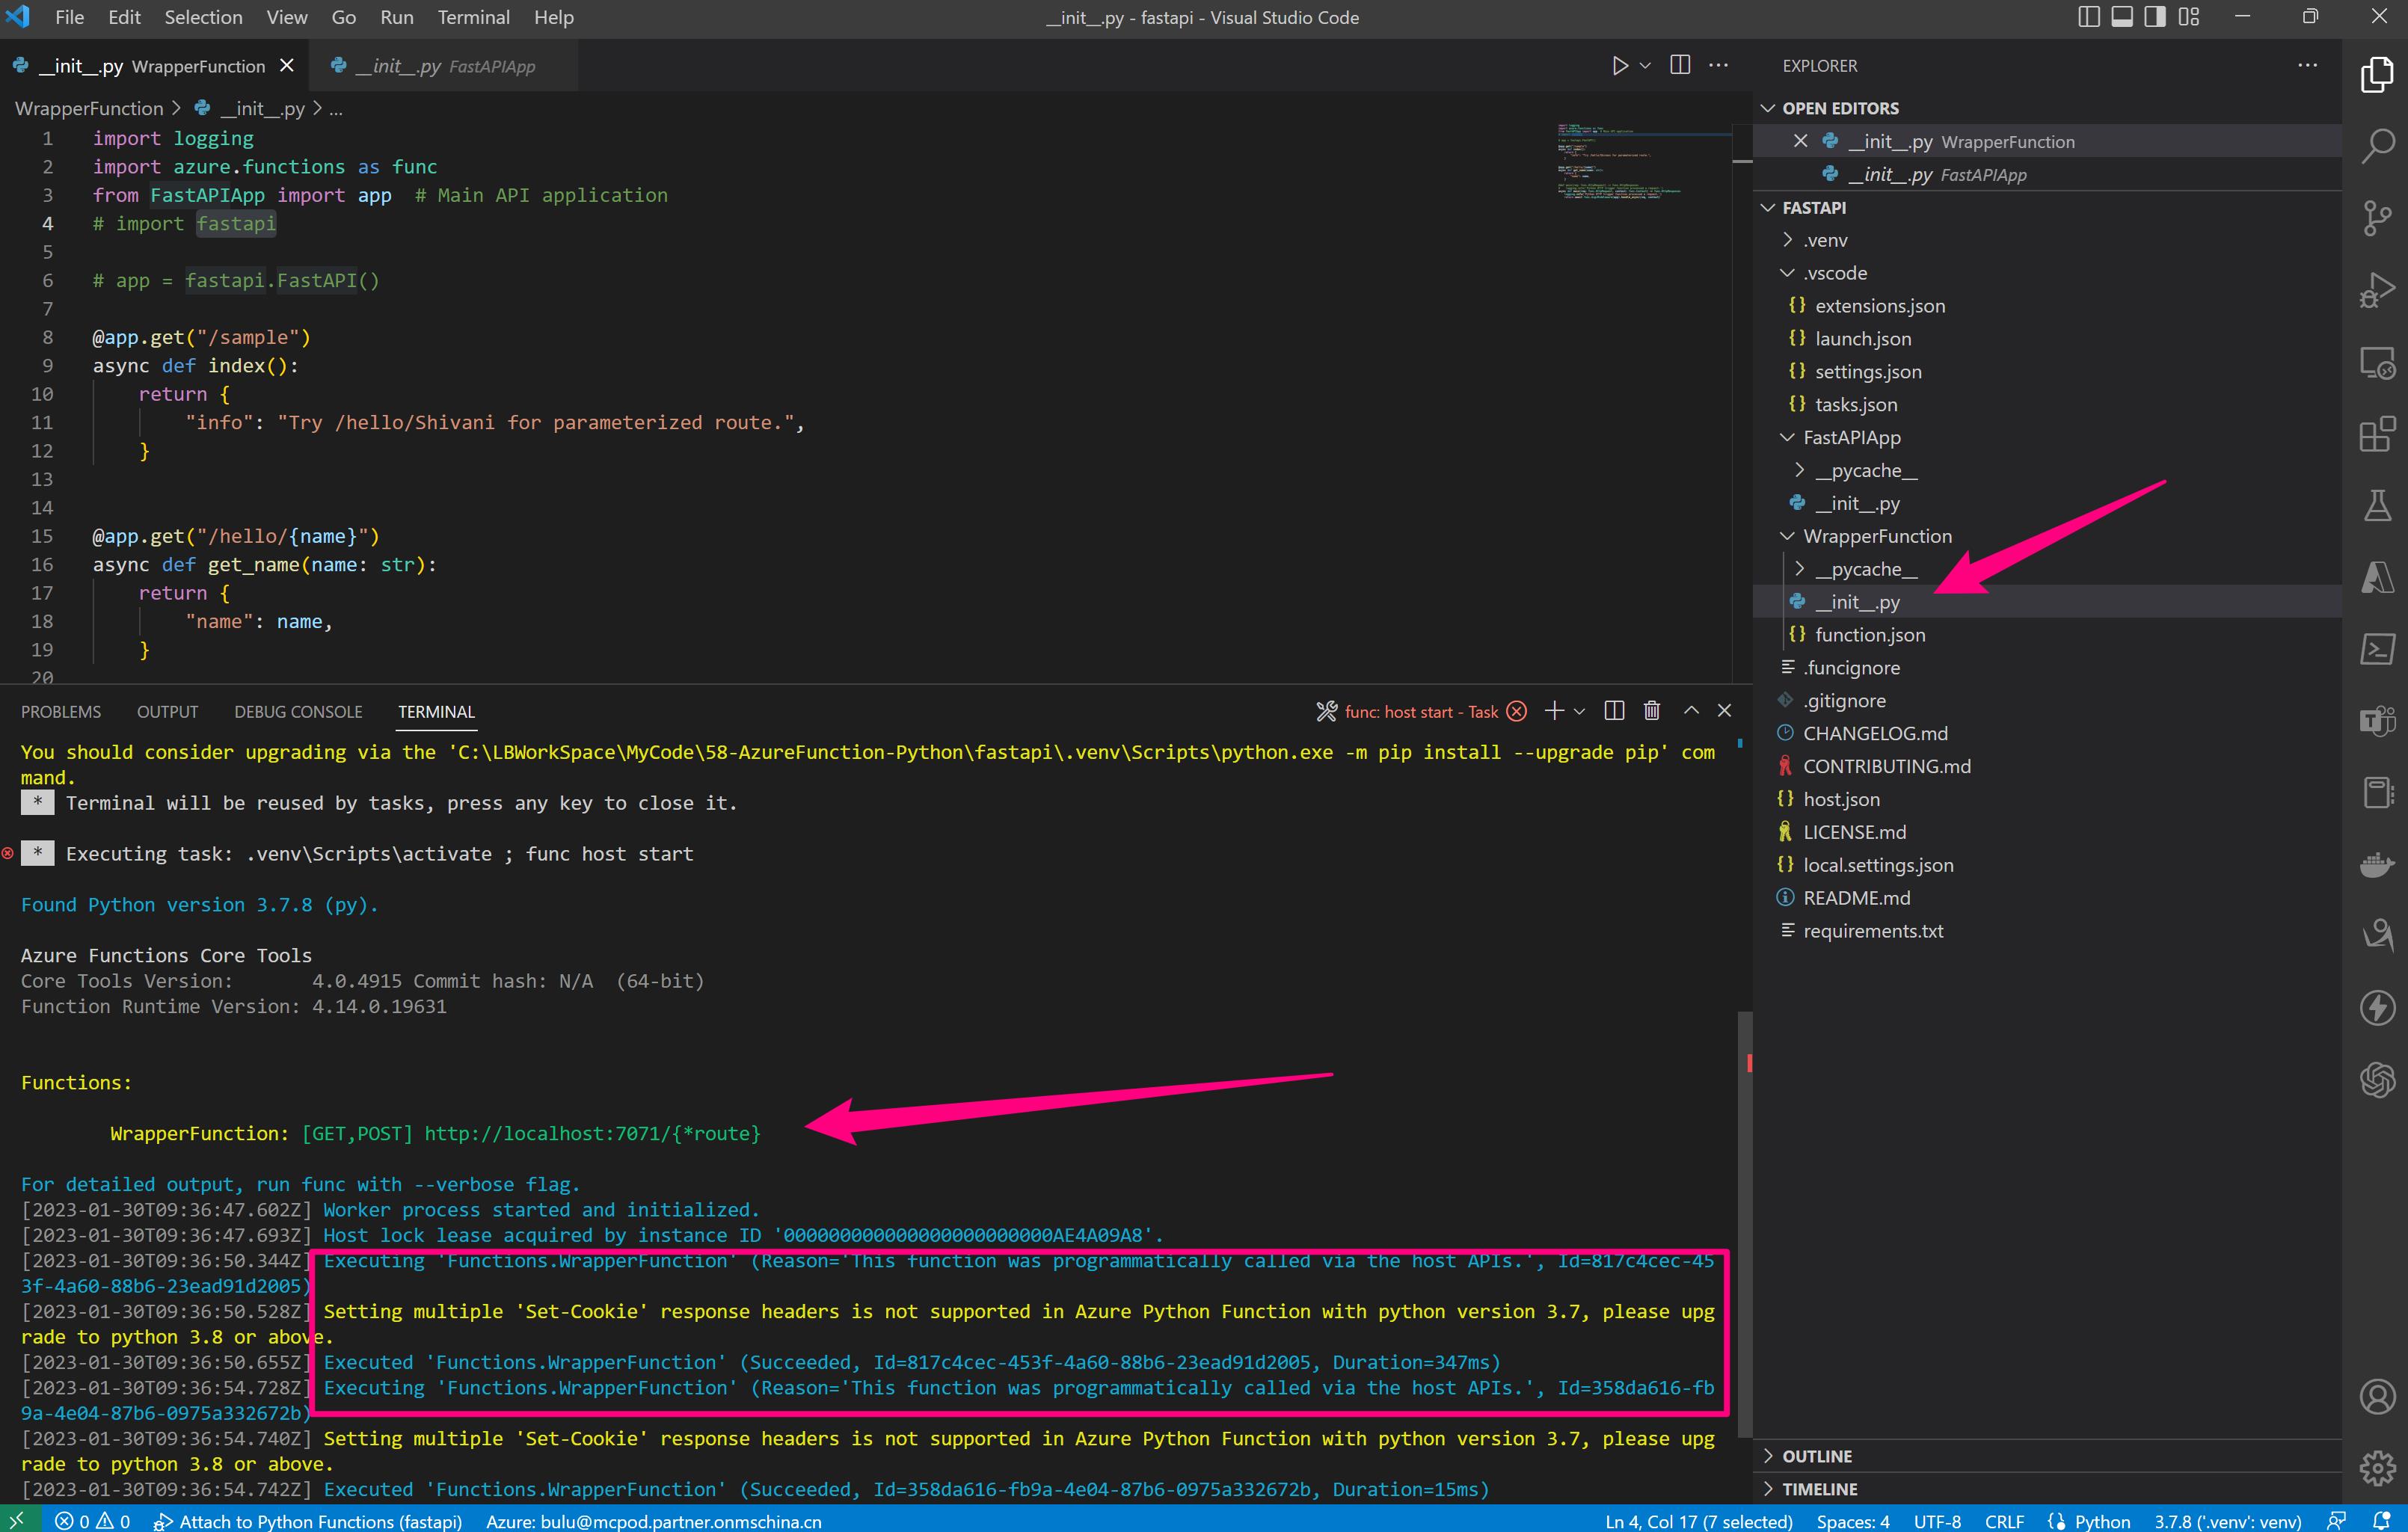Switch to the Output tab
The height and width of the screenshot is (1532, 2408).
(167, 711)
